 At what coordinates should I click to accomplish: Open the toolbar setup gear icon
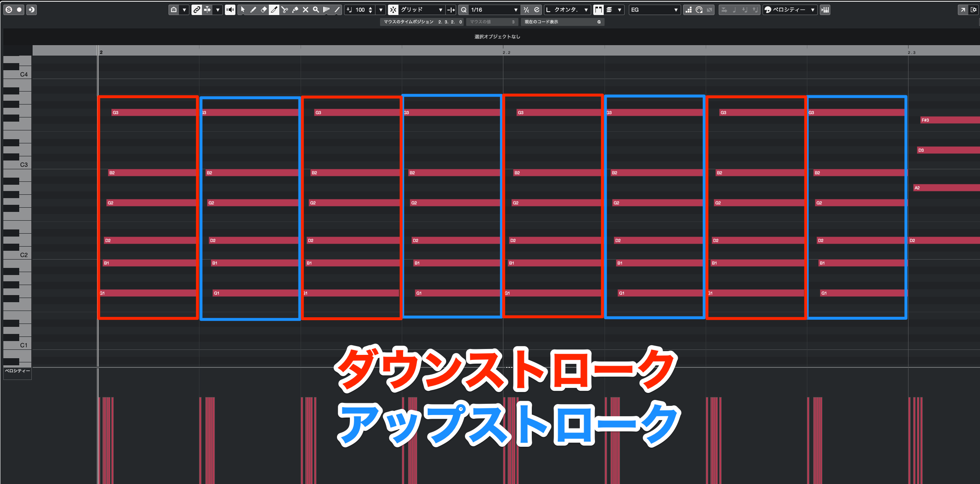974,10
